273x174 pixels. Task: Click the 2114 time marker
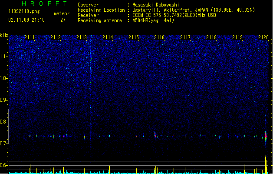108,37
